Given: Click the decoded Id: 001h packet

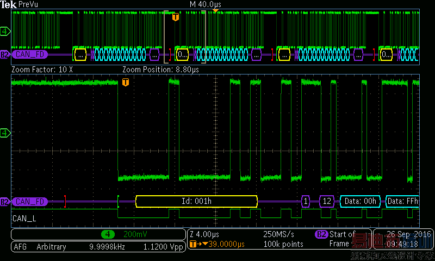Looking at the screenshot, I should [196, 201].
